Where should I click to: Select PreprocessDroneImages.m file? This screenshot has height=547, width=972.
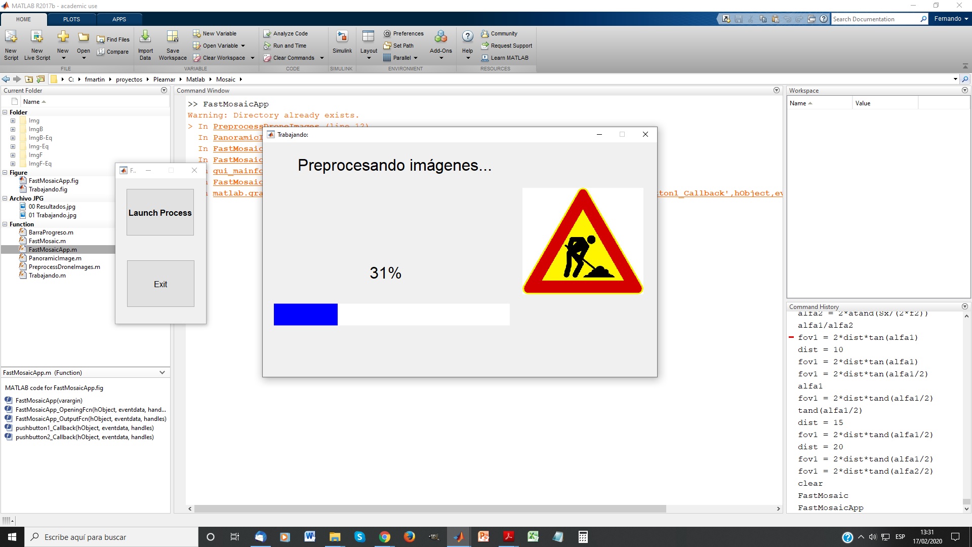[64, 267]
